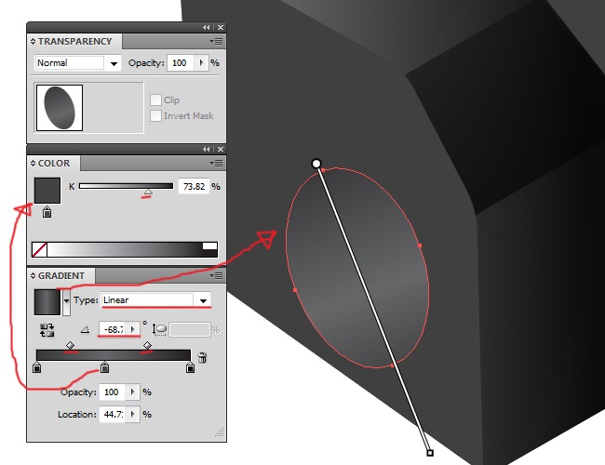605x465 pixels.
Task: Click the resize grip of Gradient panel
Action: click(220, 433)
